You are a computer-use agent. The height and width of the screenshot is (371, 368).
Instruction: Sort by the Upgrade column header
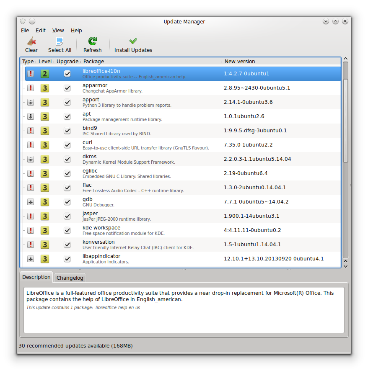pos(67,61)
